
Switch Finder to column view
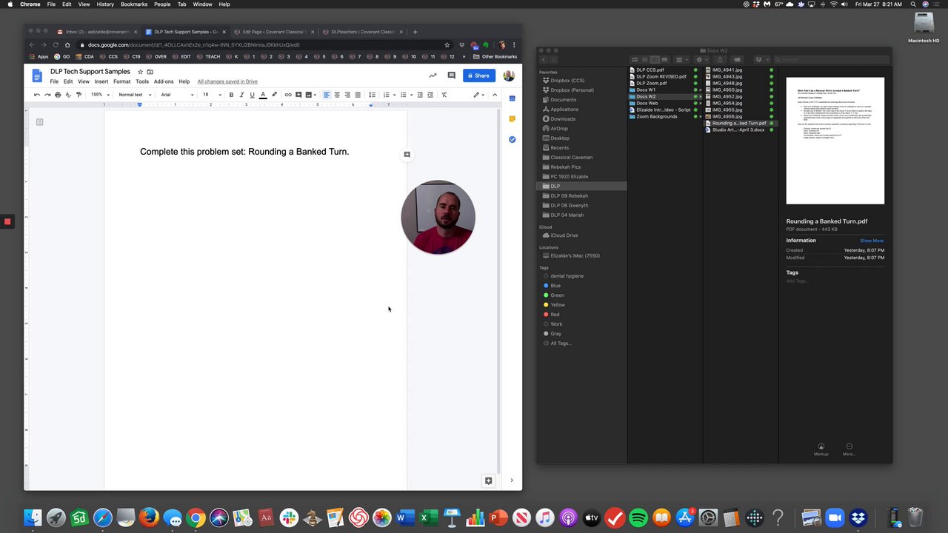655,60
